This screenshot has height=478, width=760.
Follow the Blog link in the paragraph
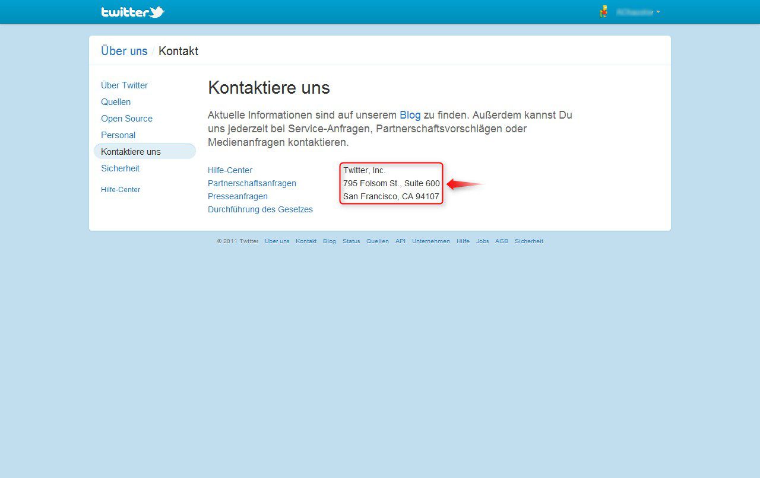[x=410, y=115]
